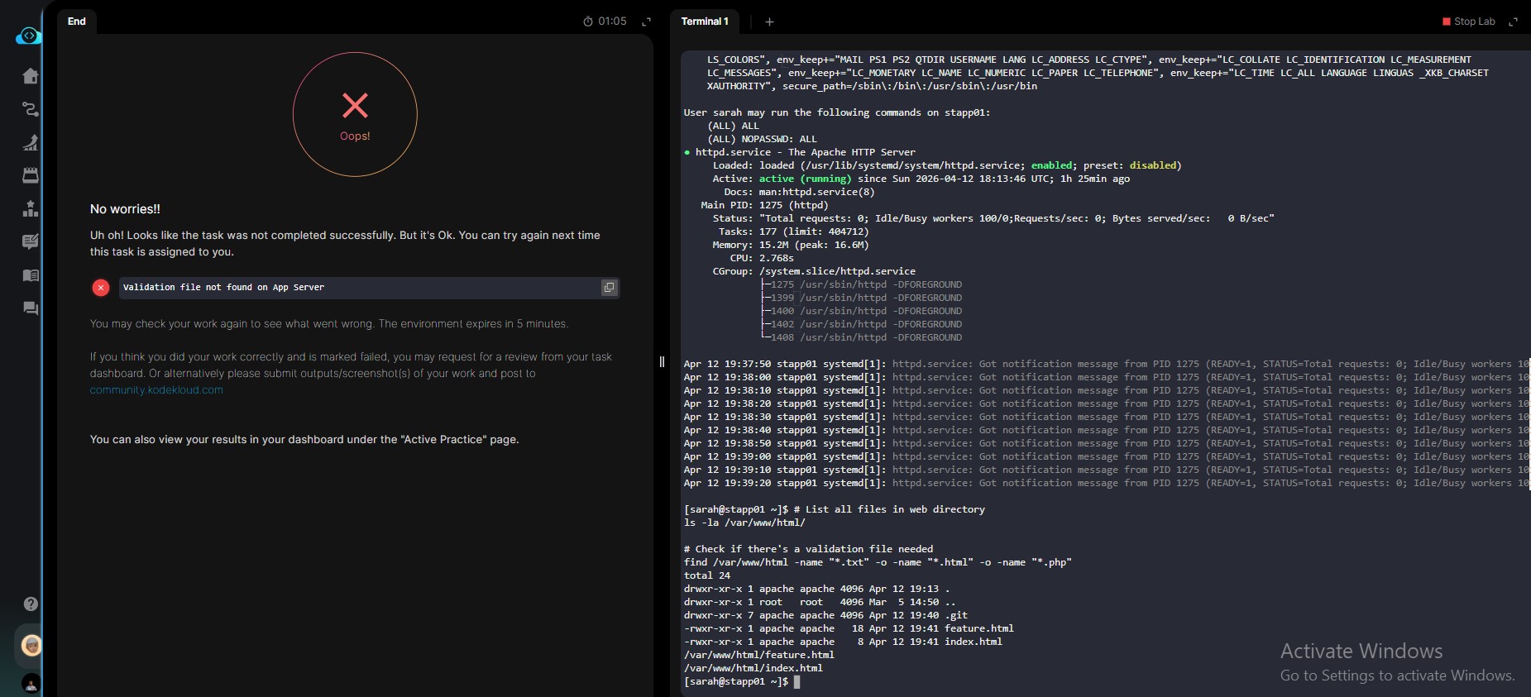Click the help question mark icon
1531x697 pixels.
[31, 604]
